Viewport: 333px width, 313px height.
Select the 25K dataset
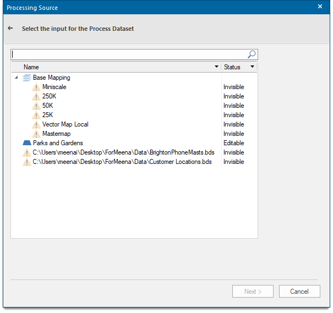[x=47, y=115]
